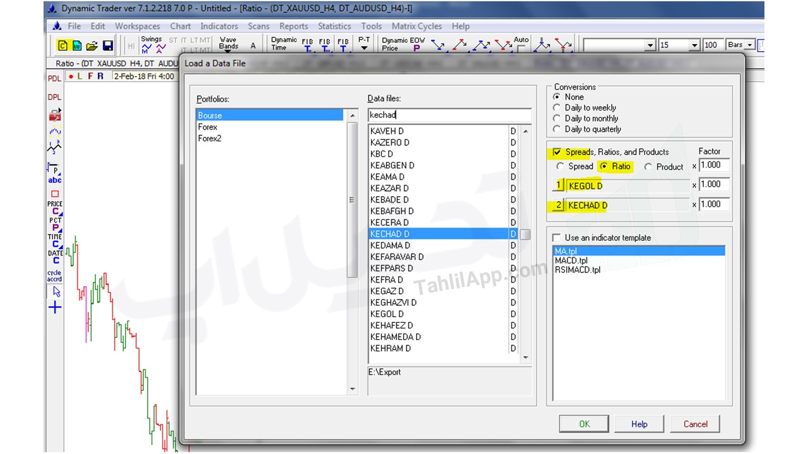The width and height of the screenshot is (808, 454).
Task: Open the File menu
Action: click(74, 26)
